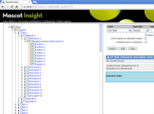Click the browser address bar

[x=86, y=7]
